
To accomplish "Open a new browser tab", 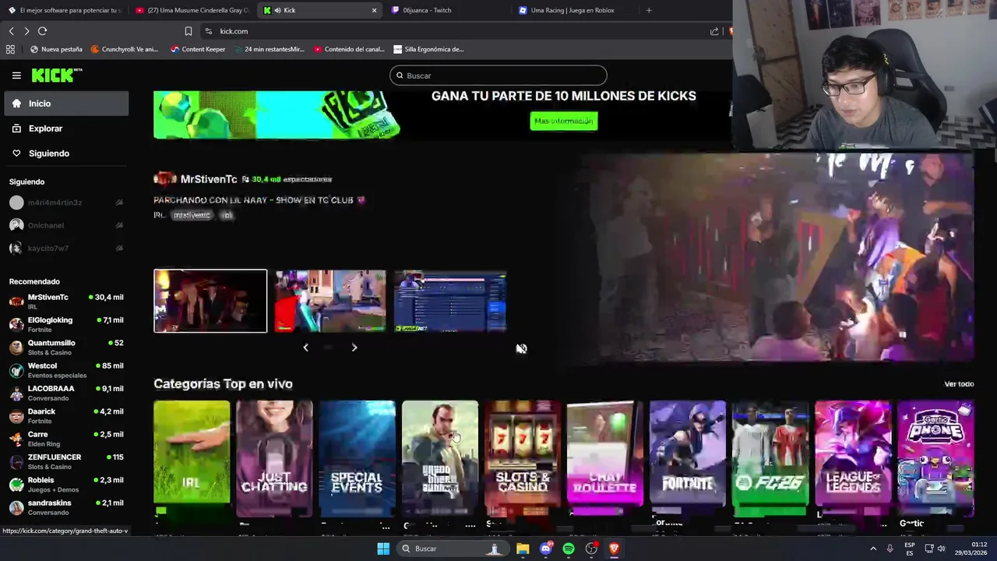I will [649, 10].
